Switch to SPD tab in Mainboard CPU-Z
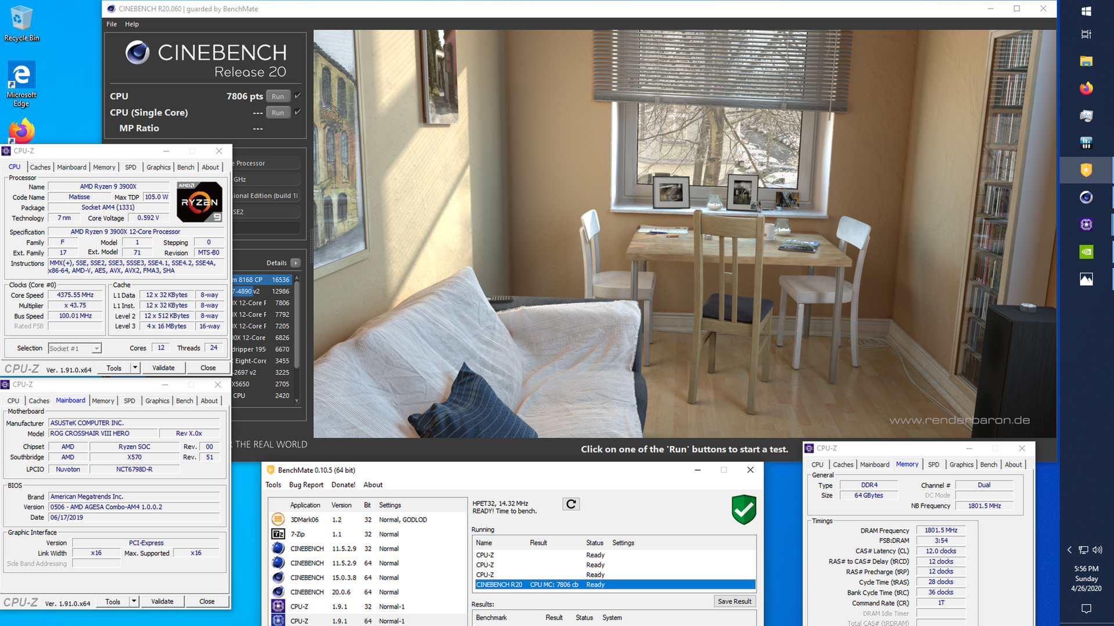 coord(129,401)
